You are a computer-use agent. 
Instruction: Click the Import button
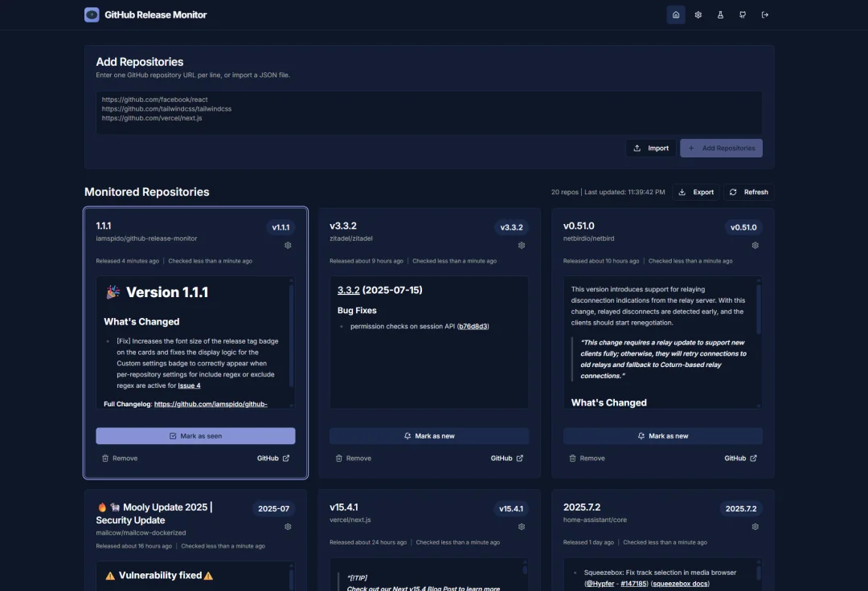tap(651, 148)
